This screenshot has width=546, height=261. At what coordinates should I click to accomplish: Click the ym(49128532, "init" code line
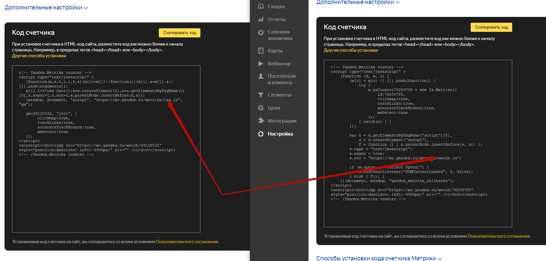point(51,114)
